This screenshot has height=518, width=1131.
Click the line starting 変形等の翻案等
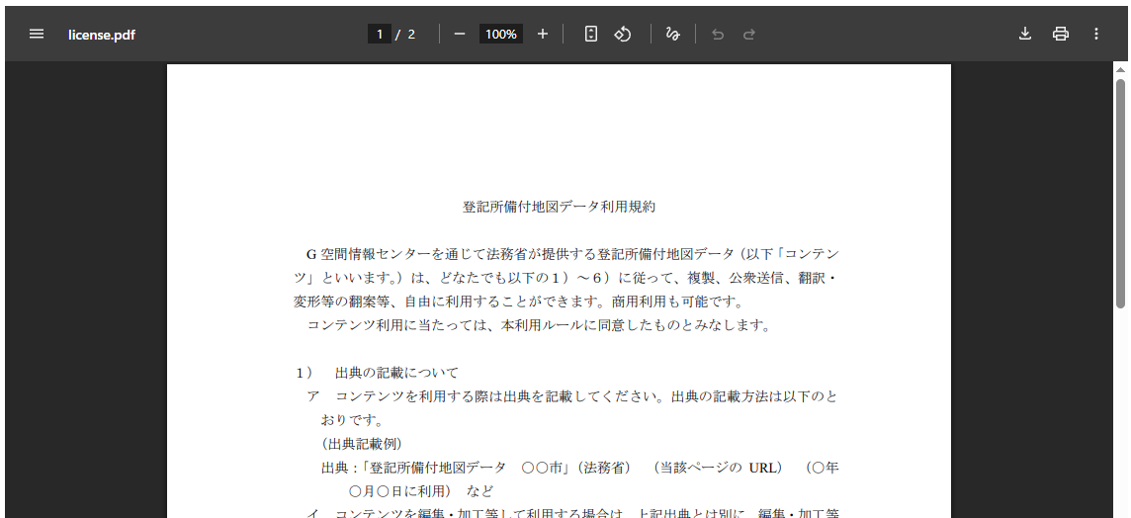518,302
